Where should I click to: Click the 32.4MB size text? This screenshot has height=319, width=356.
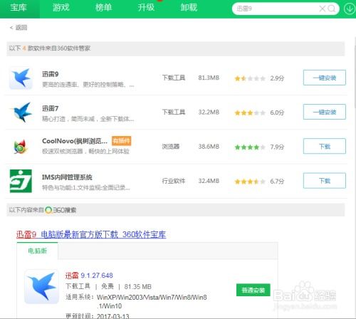tap(209, 181)
